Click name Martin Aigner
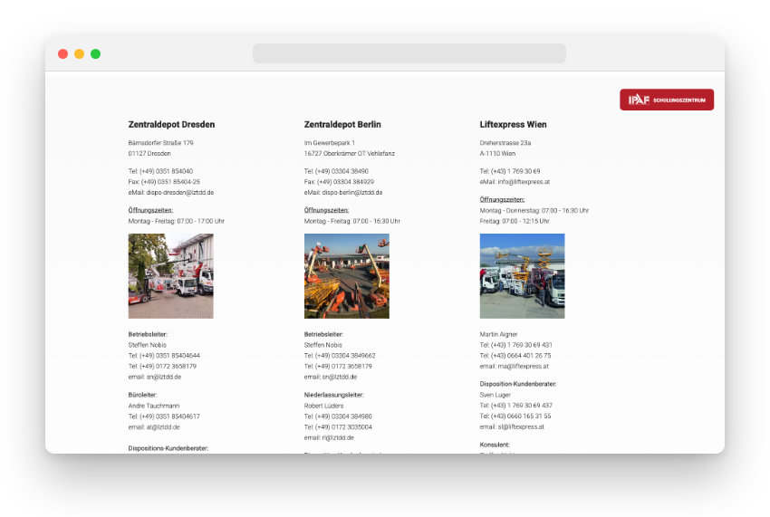770x517 pixels. tap(498, 334)
